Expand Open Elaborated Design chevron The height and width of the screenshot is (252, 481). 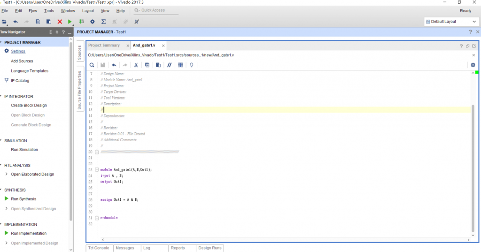point(7,174)
